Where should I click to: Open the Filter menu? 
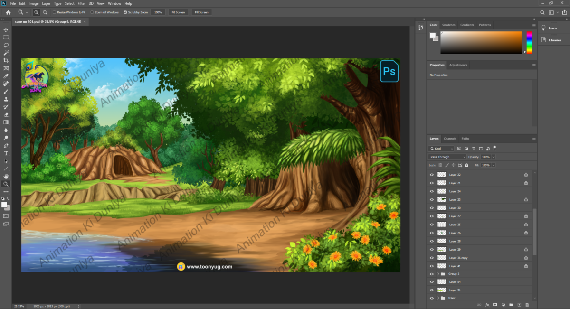point(82,3)
